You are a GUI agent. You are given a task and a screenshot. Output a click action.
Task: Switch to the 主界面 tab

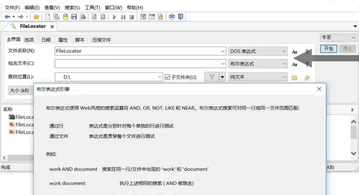tap(13, 39)
